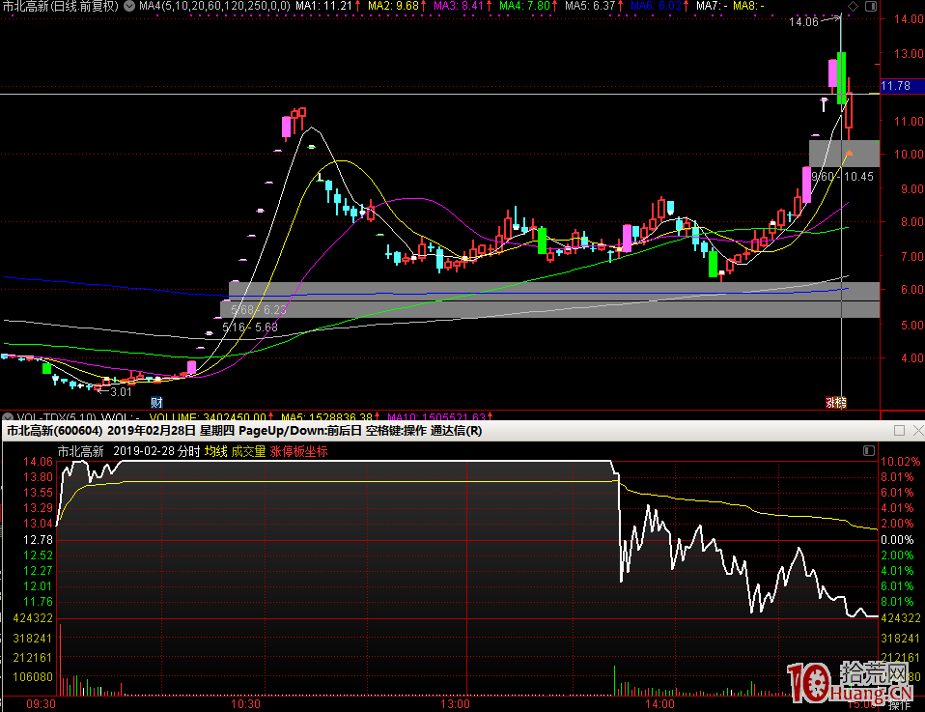Click the 12.78 previous close price label
This screenshot has width=925, height=712.
coord(38,540)
